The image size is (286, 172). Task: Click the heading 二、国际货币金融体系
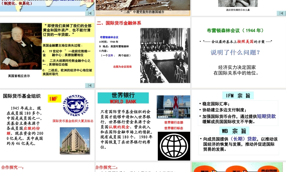[x=119, y=23]
